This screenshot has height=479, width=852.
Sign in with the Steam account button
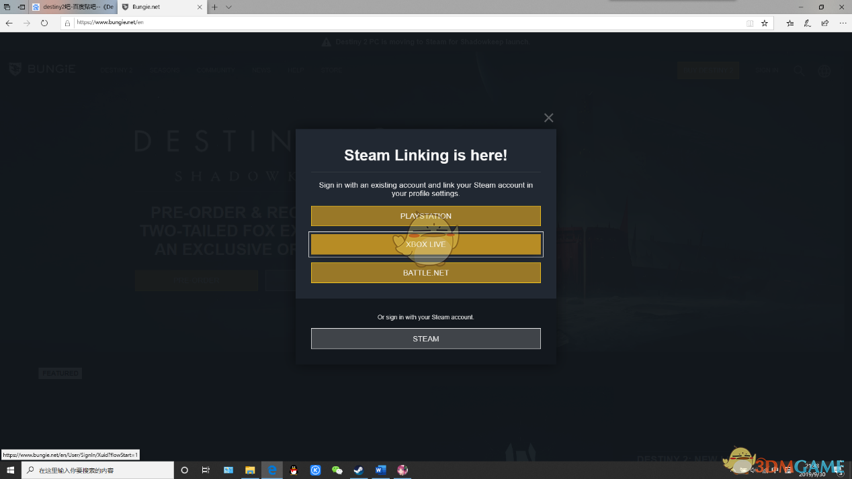click(425, 339)
